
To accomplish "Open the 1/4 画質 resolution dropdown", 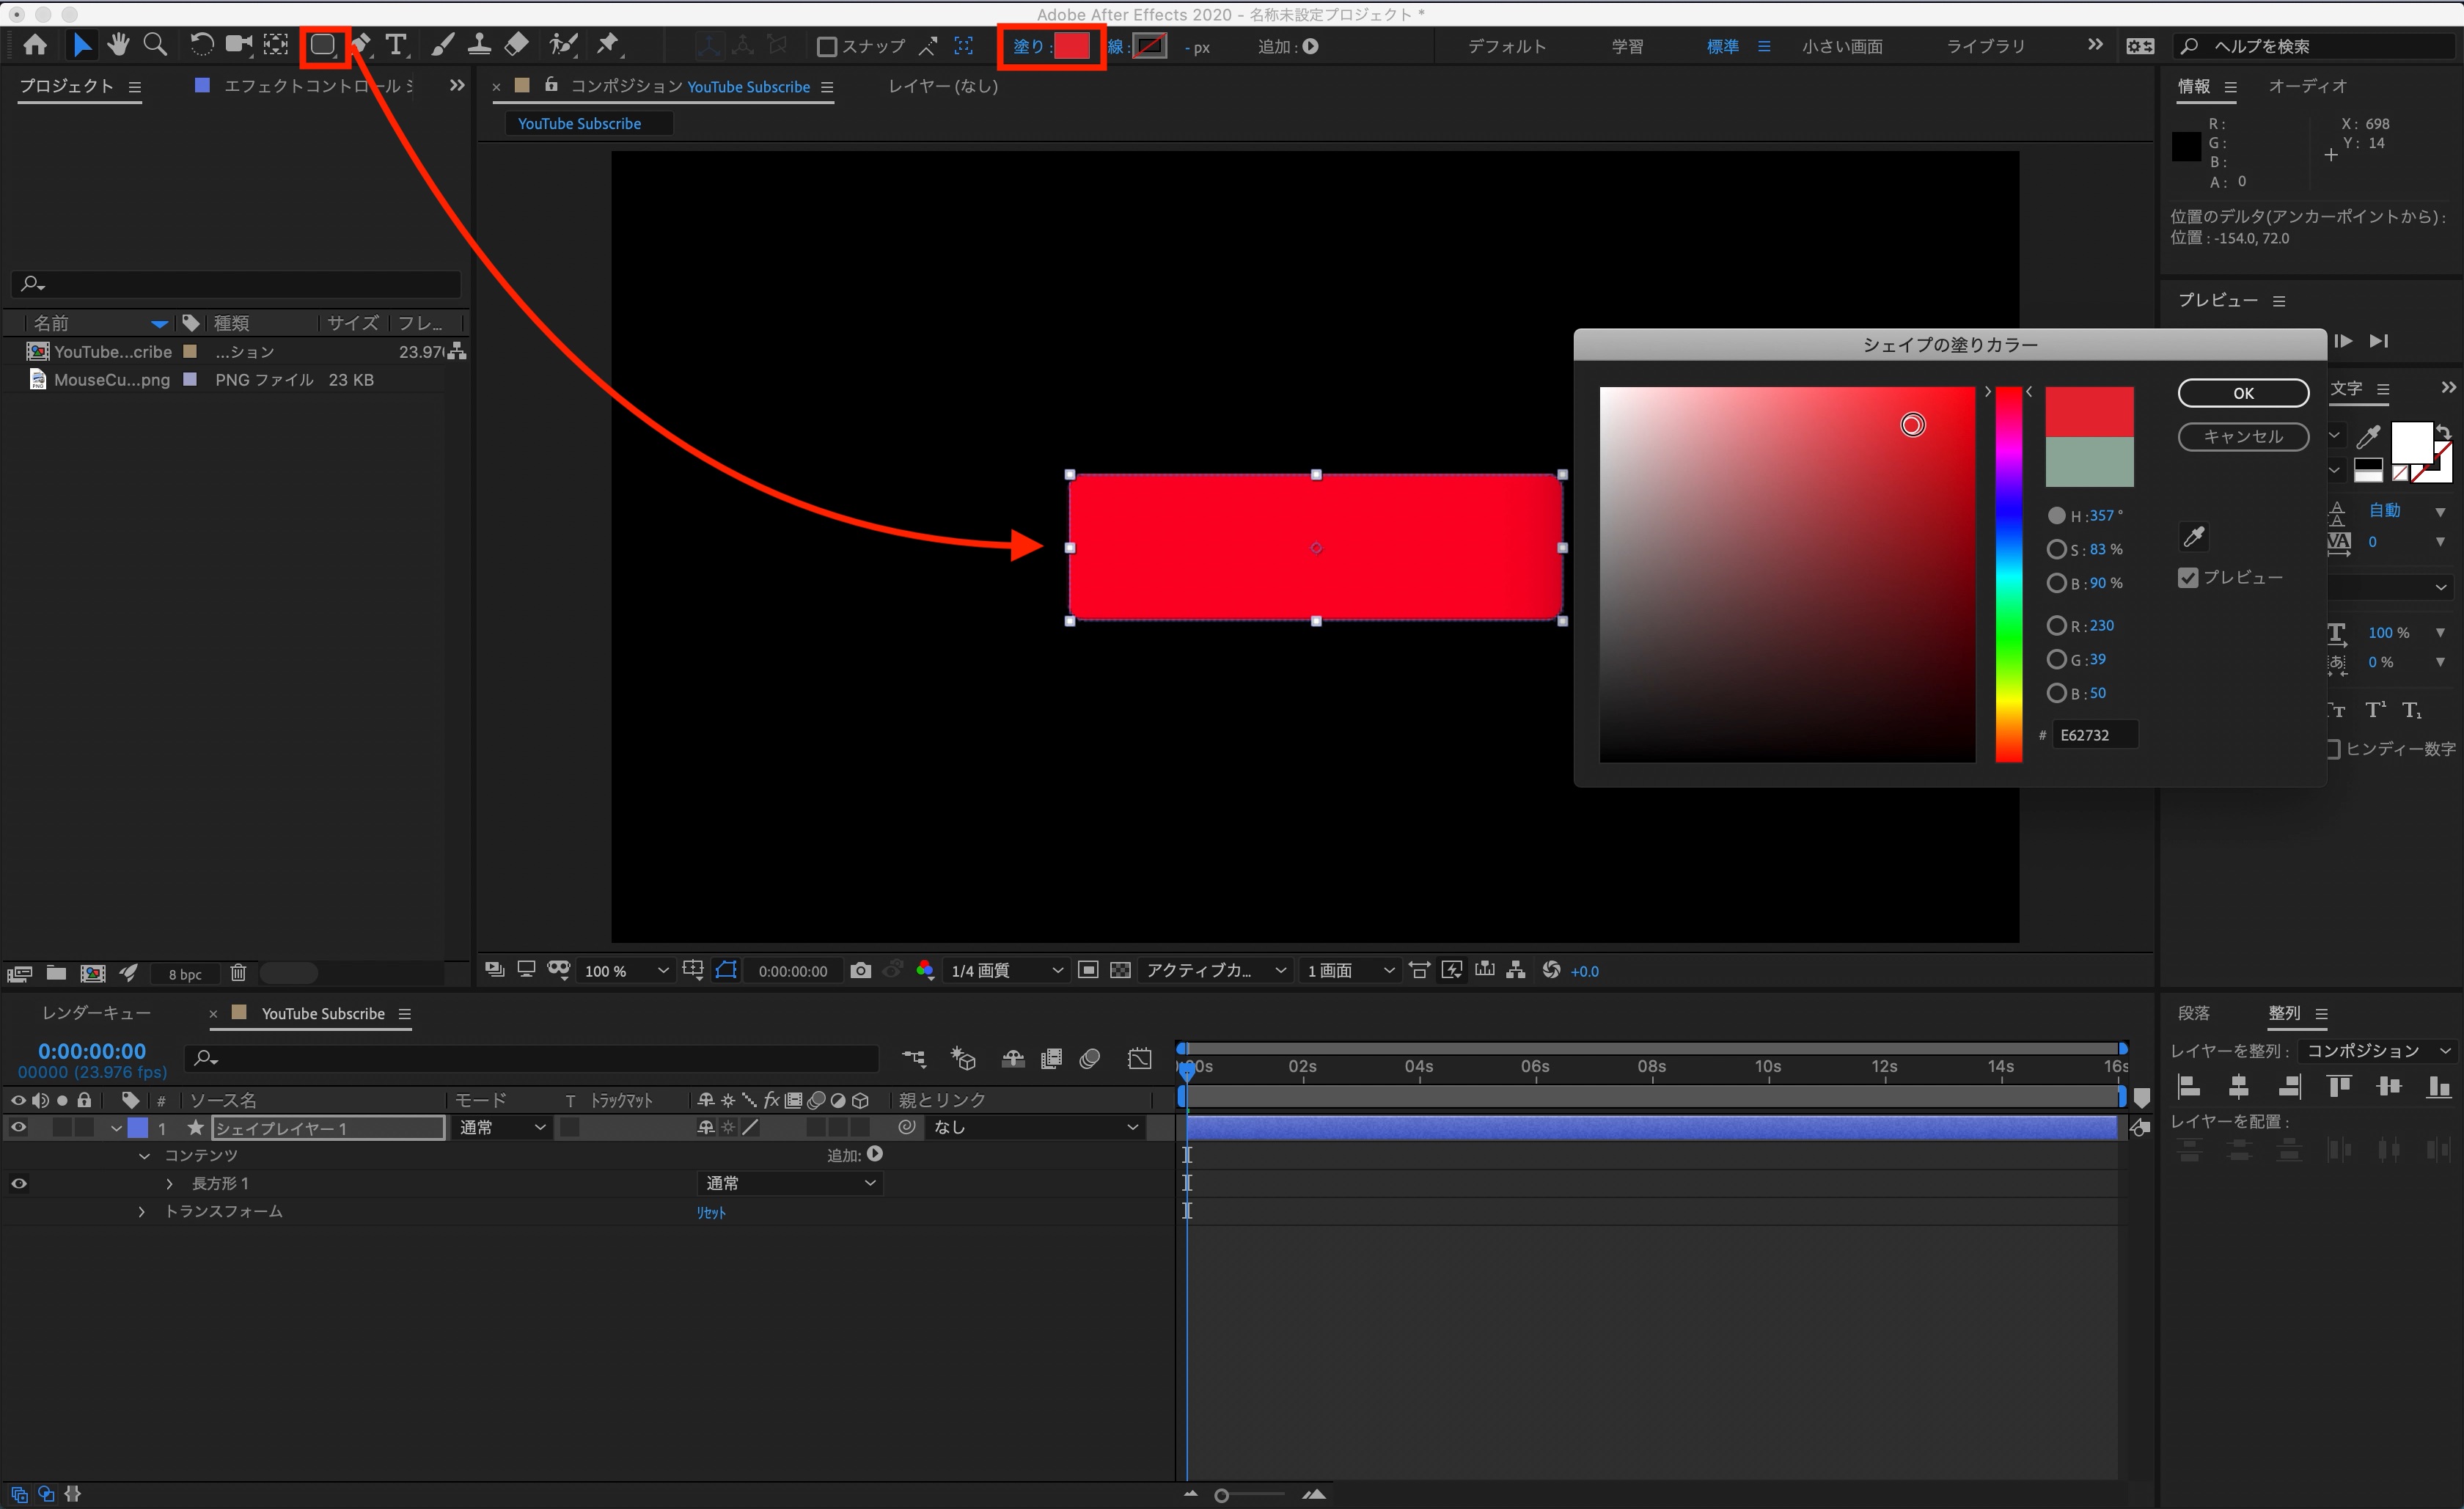I will pos(1005,970).
